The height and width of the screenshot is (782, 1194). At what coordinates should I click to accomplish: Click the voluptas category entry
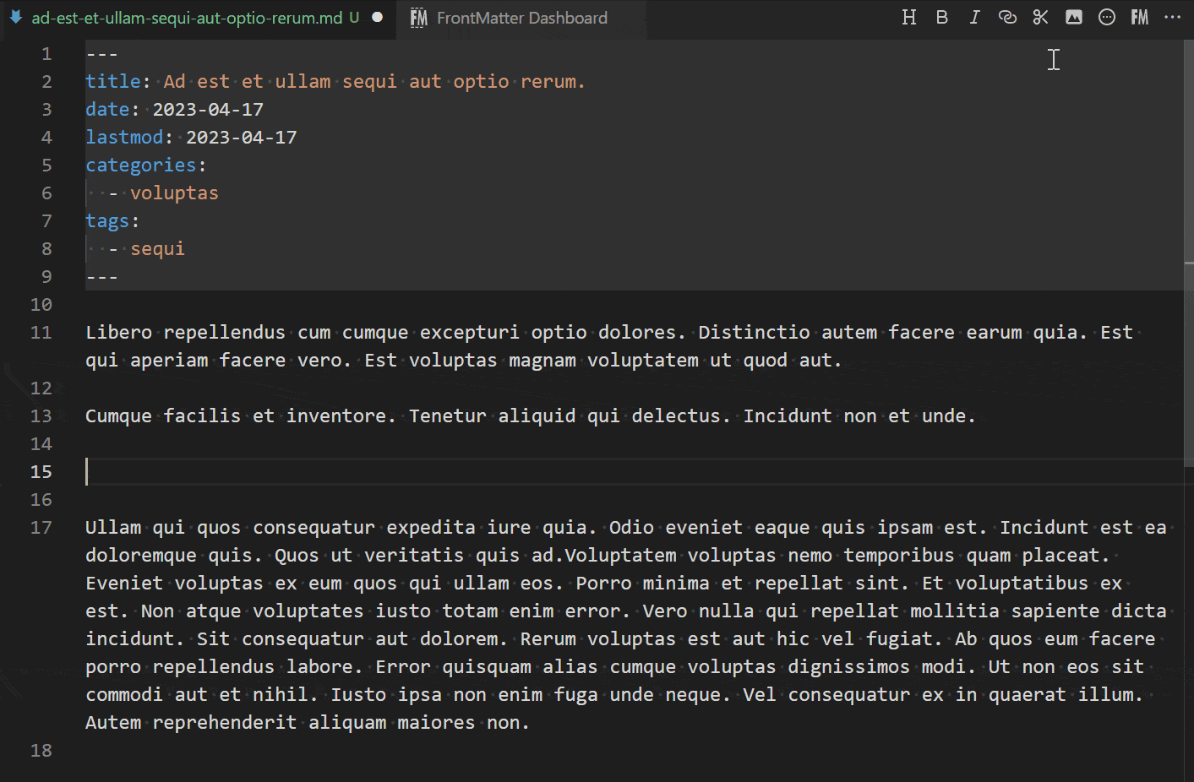[174, 193]
